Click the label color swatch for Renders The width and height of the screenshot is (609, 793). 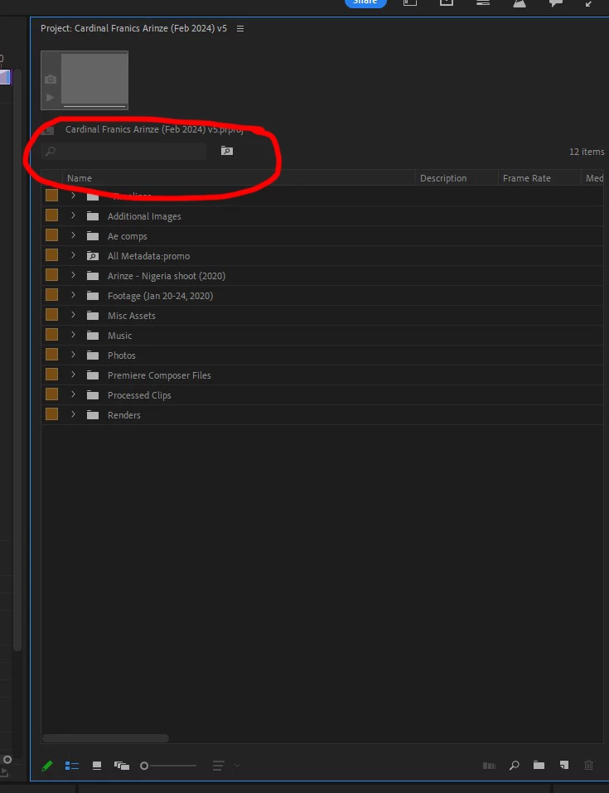click(51, 414)
